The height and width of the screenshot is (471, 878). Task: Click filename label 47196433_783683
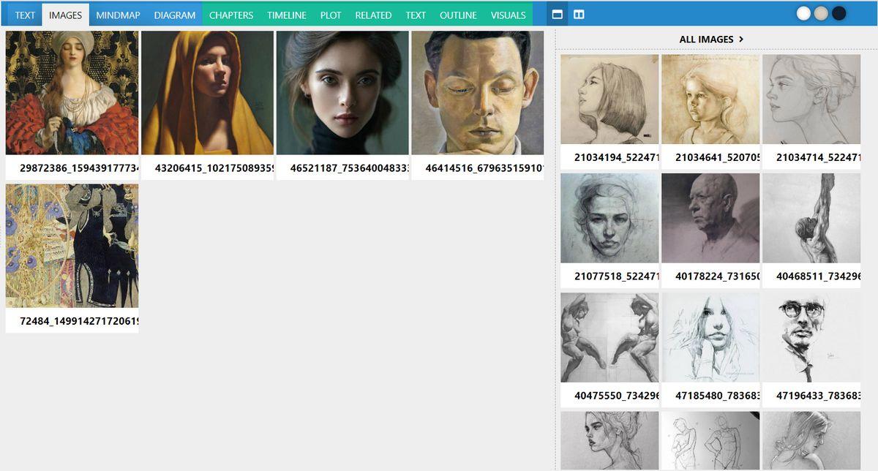(818, 396)
